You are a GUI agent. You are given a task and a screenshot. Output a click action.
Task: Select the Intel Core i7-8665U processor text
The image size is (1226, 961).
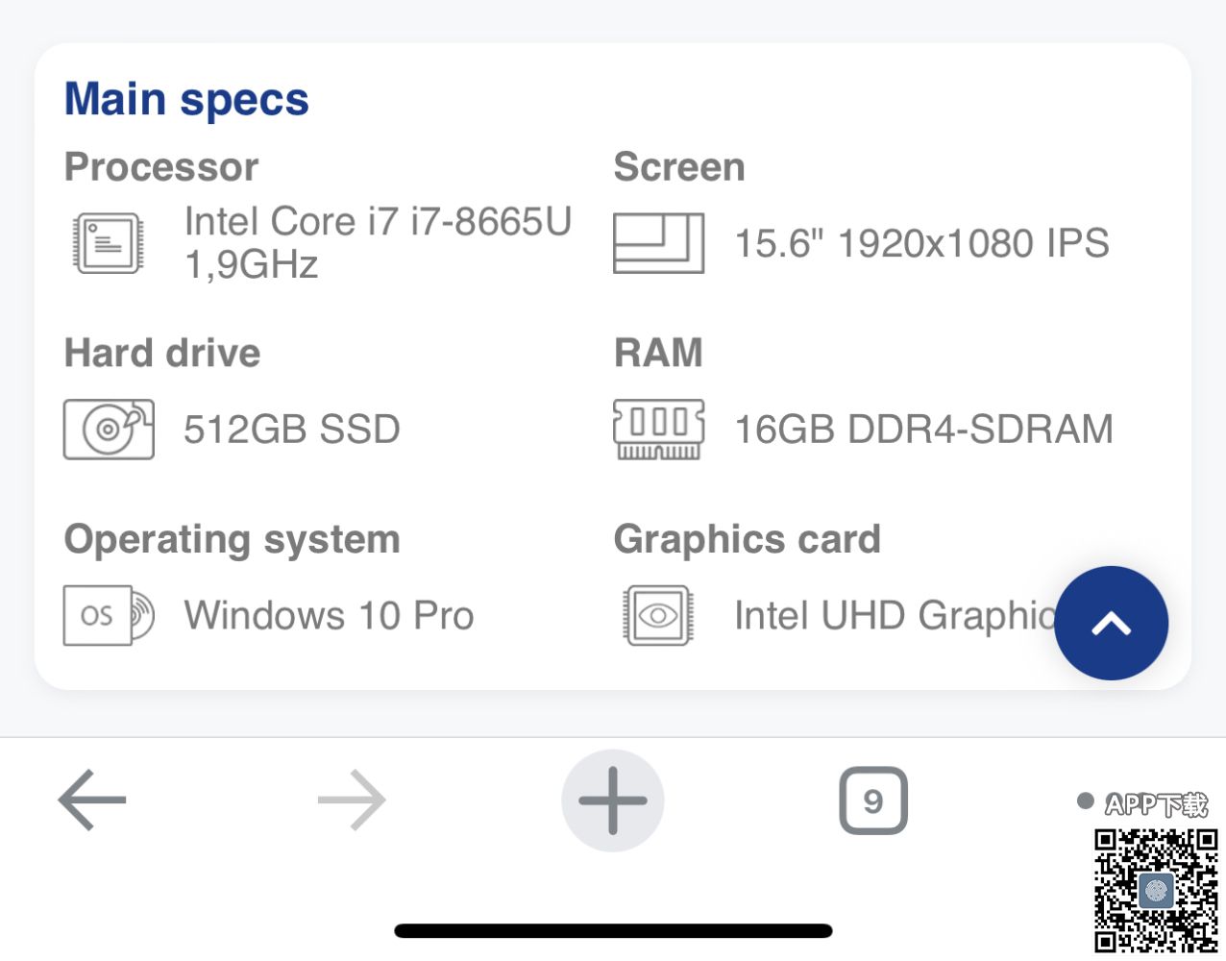(378, 242)
